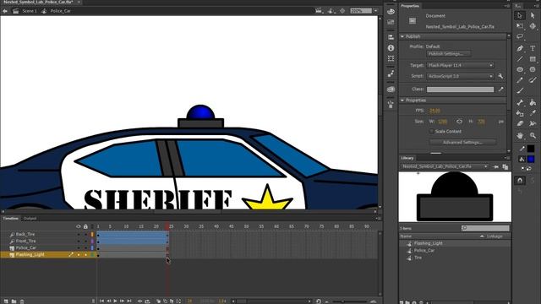The width and height of the screenshot is (541, 304).
Task: Go to last frame button
Action: pyautogui.click(x=129, y=301)
